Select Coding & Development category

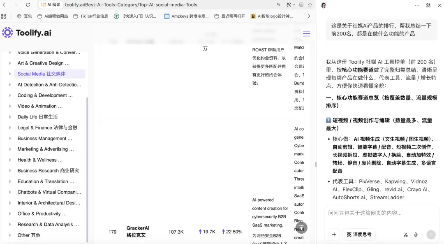coord(45,95)
